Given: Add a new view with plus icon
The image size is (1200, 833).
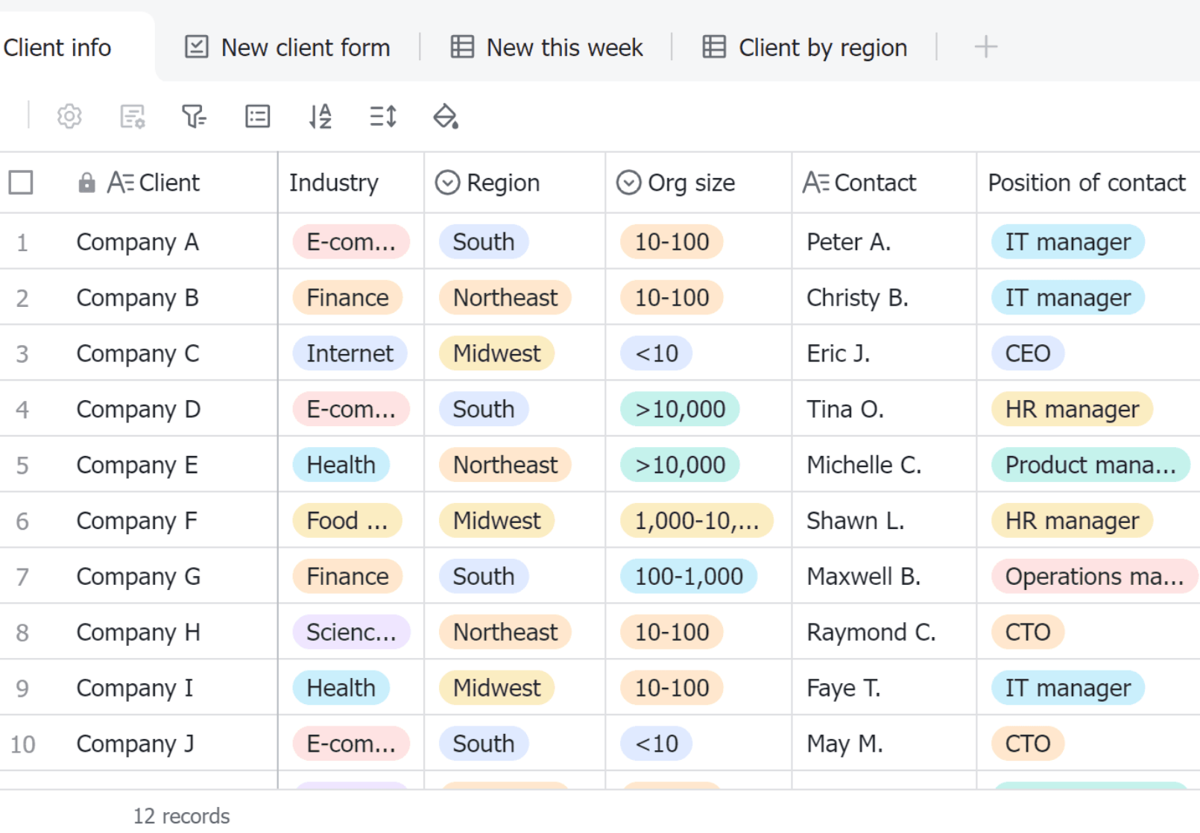Looking at the screenshot, I should 985,47.
